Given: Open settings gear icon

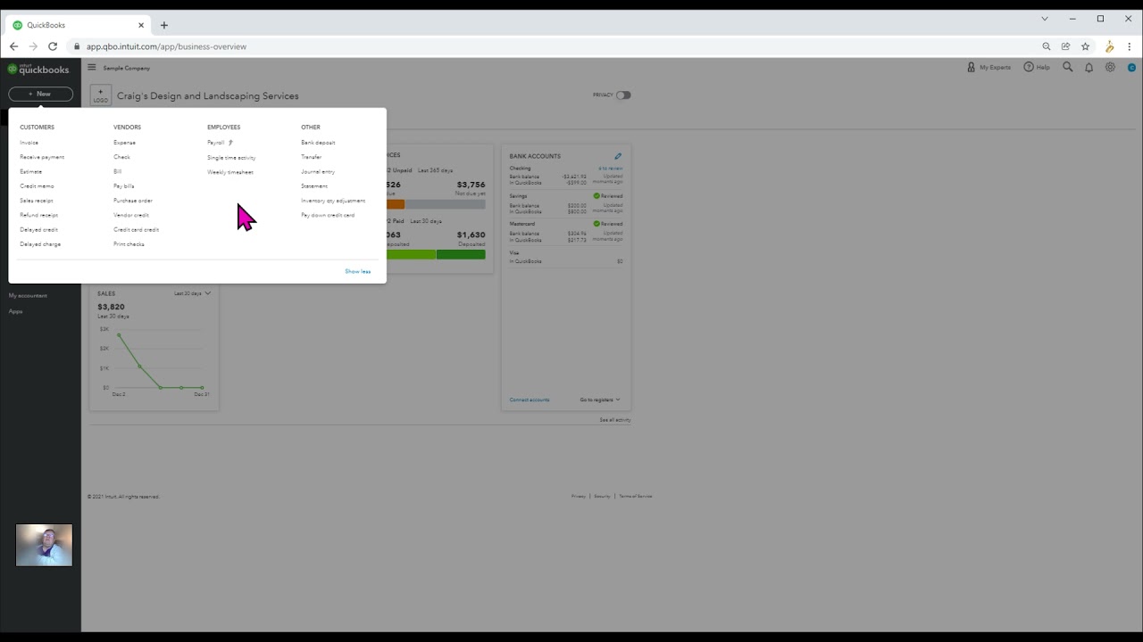Looking at the screenshot, I should pyautogui.click(x=1110, y=67).
